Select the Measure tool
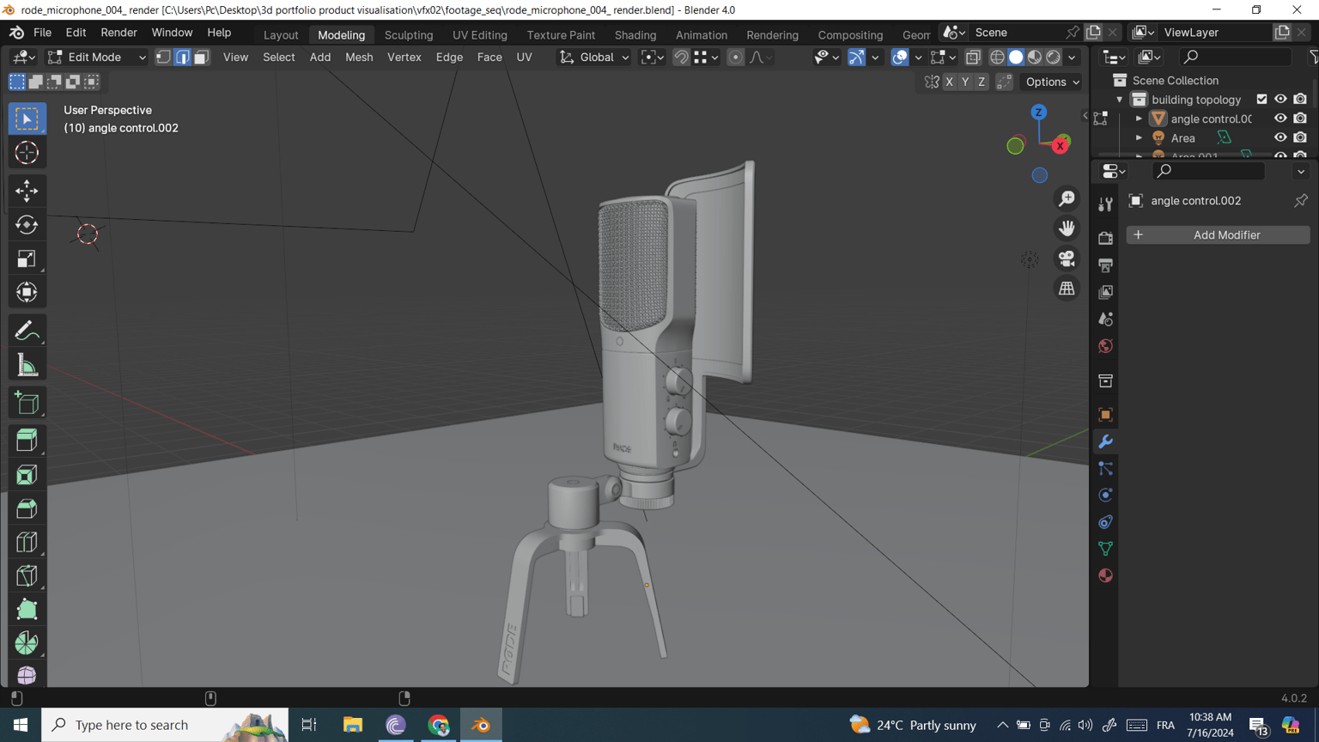Image resolution: width=1319 pixels, height=742 pixels. click(x=27, y=365)
